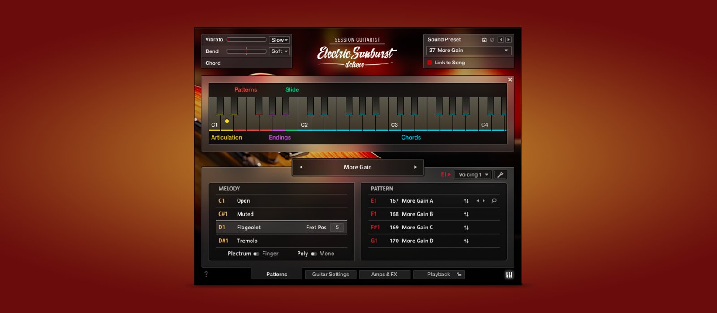Select pattern 170 More Gain D
Viewport: 717px width, 313px height.
417,241
